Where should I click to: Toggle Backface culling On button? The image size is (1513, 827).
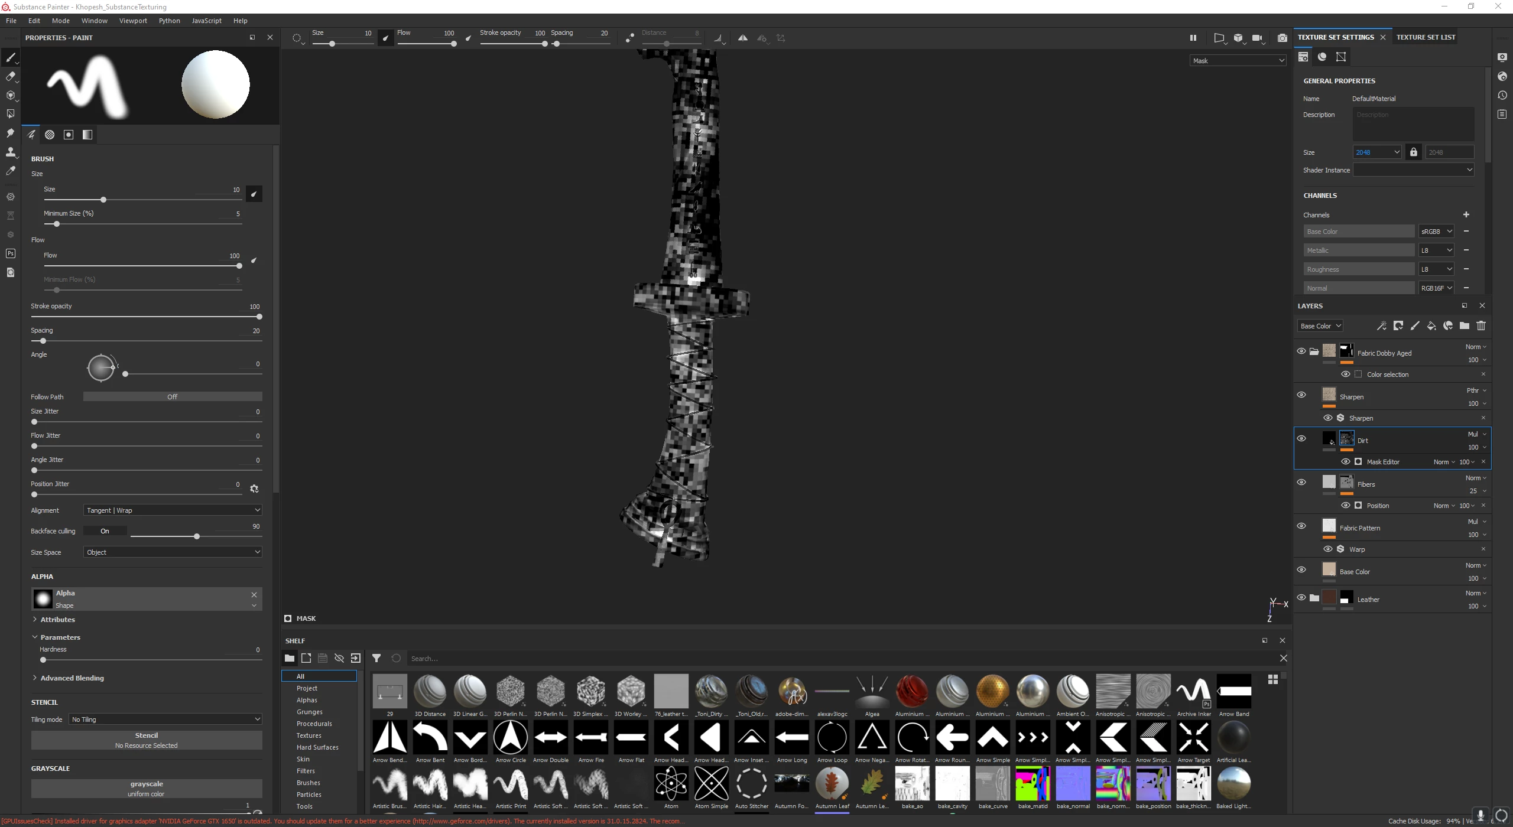click(105, 531)
